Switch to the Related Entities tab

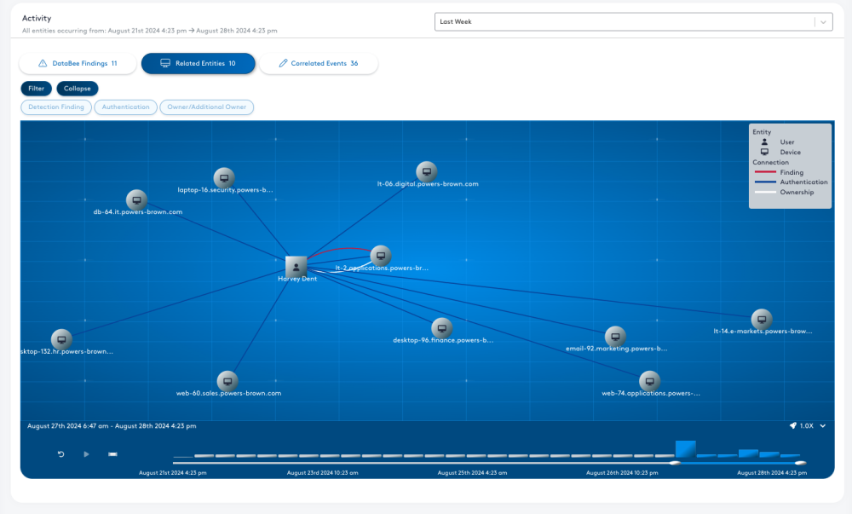pyautogui.click(x=198, y=64)
